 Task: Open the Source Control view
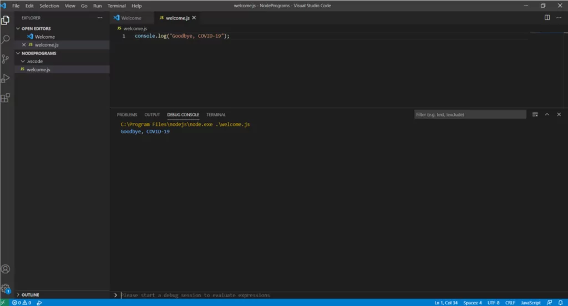coord(6,59)
